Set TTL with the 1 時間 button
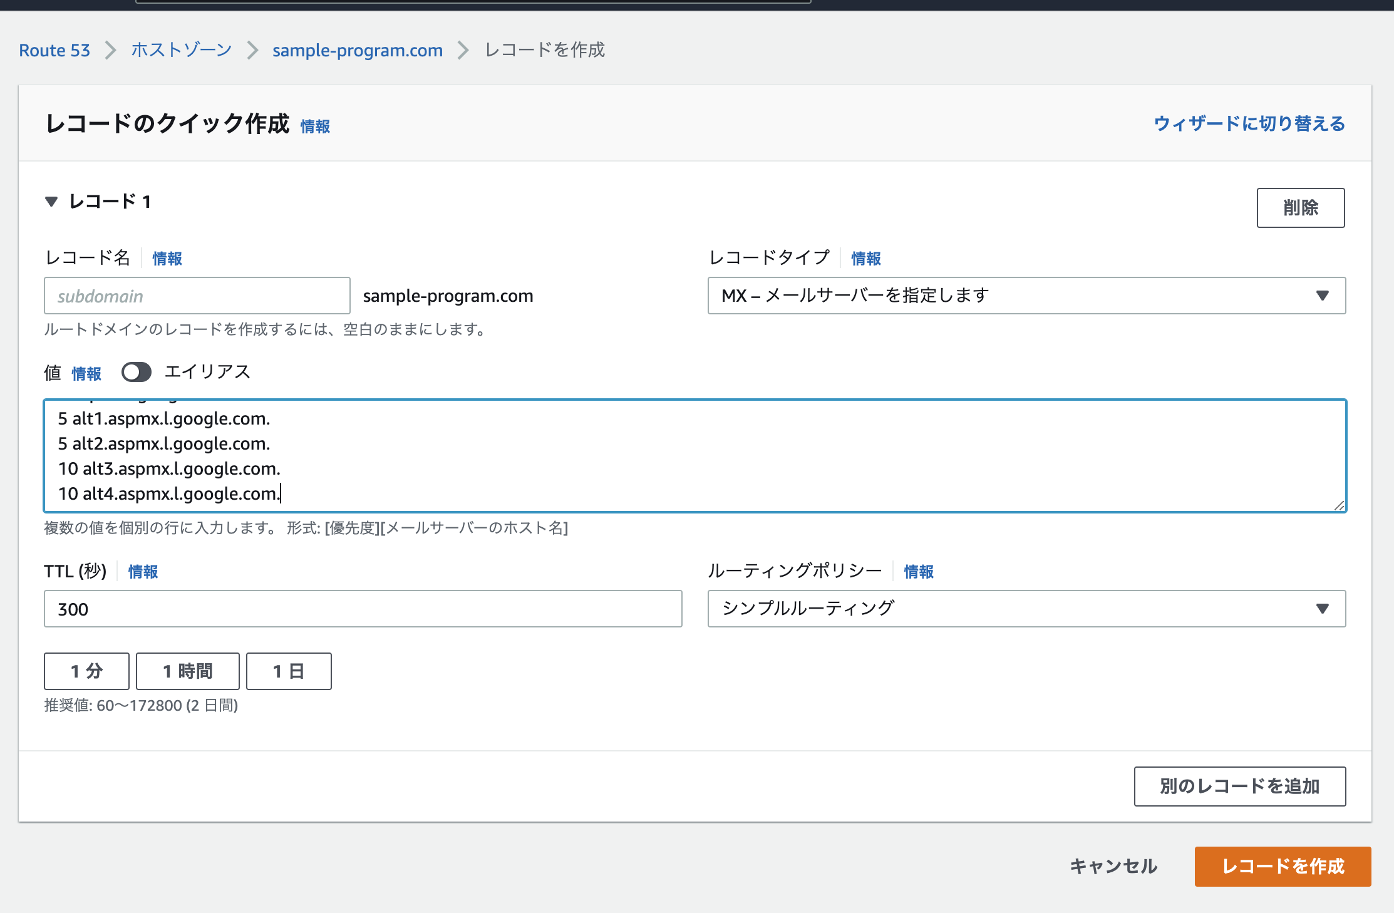The width and height of the screenshot is (1394, 913). pyautogui.click(x=187, y=671)
